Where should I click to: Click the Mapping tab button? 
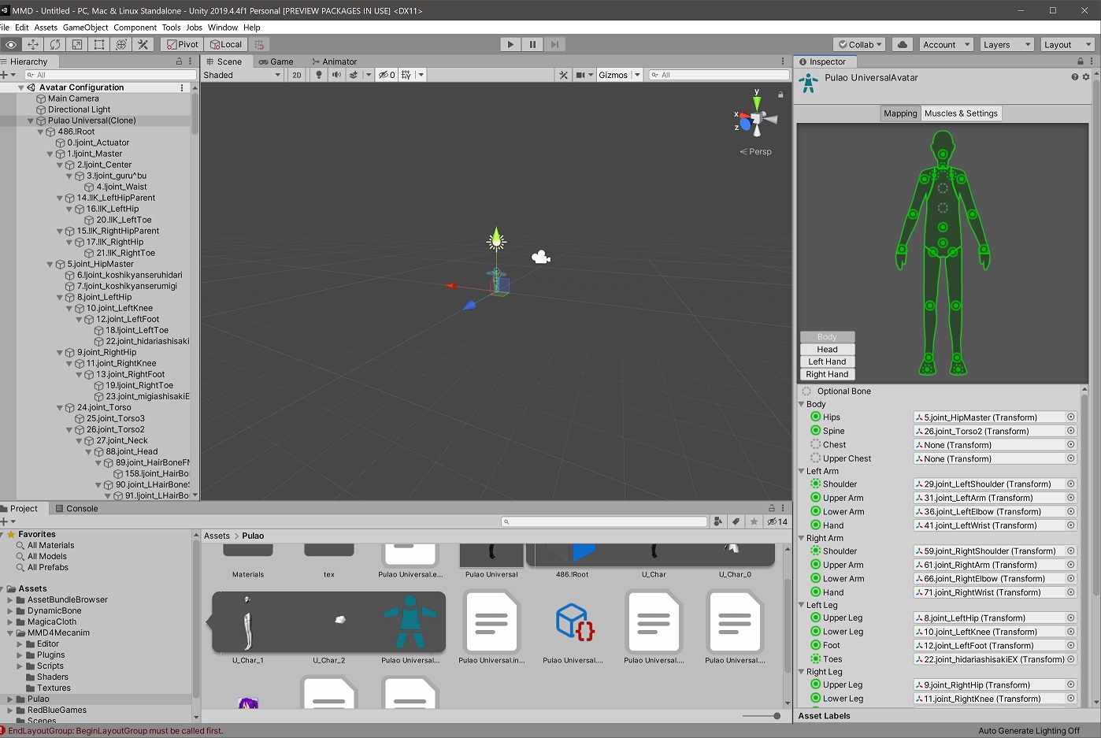[x=900, y=113]
